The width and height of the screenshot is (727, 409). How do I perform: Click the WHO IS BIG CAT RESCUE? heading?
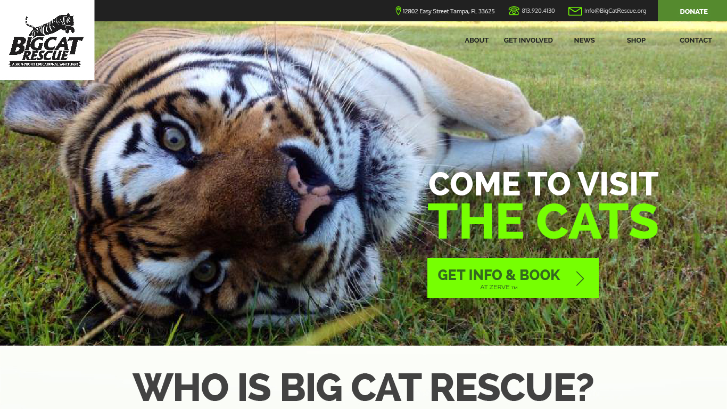pos(363,387)
